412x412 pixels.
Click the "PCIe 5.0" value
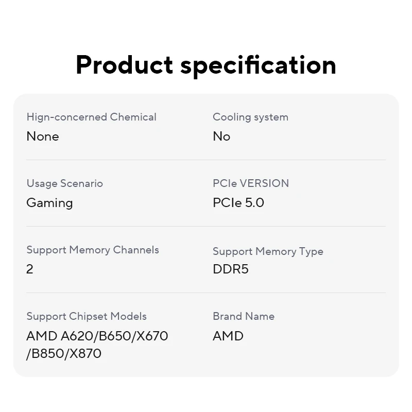click(x=238, y=203)
